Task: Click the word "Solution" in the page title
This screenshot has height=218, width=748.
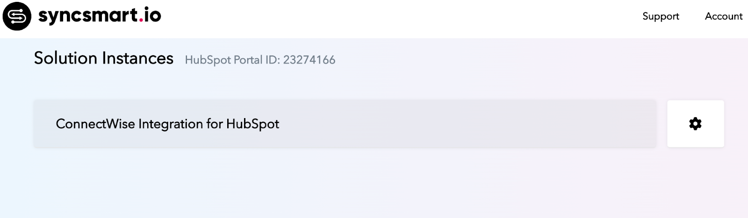Action: click(65, 58)
